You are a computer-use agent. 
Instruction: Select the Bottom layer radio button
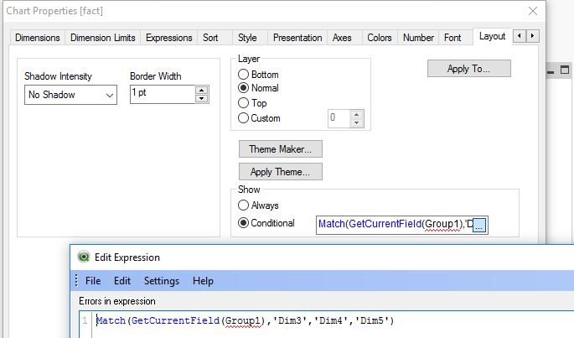pos(244,75)
